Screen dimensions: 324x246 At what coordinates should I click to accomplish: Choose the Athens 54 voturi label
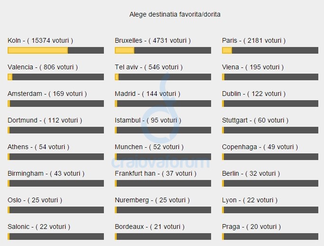38,147
